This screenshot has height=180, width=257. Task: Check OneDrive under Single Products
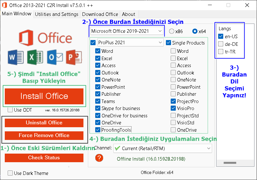pyautogui.click(x=173, y=130)
